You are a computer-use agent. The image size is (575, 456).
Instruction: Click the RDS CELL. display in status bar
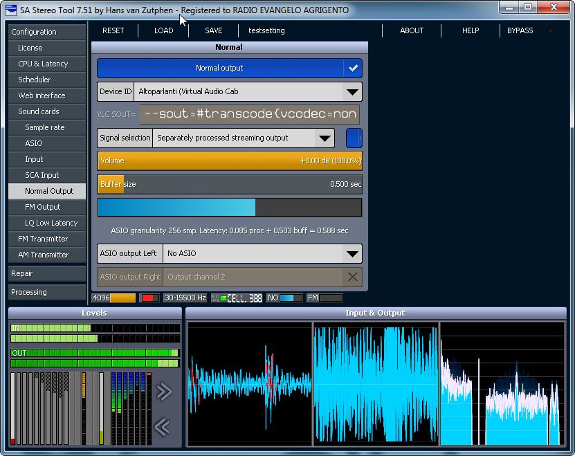[x=237, y=298]
